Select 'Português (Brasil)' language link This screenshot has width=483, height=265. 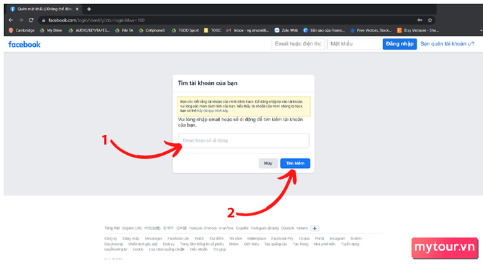tap(264, 228)
